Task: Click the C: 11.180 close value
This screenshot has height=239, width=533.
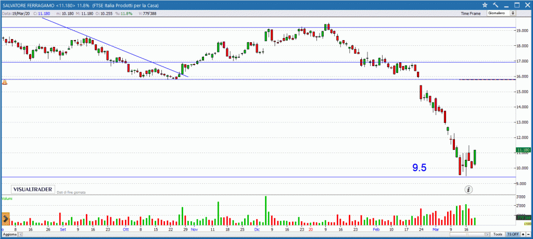Action: (43, 13)
